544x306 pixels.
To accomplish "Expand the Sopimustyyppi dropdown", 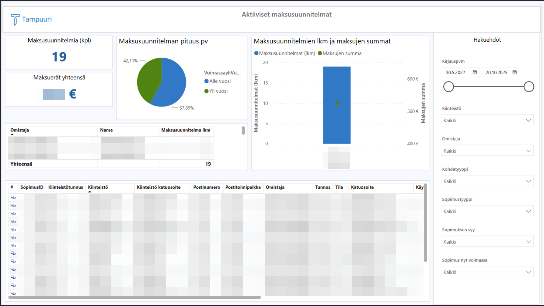I will 487,211.
